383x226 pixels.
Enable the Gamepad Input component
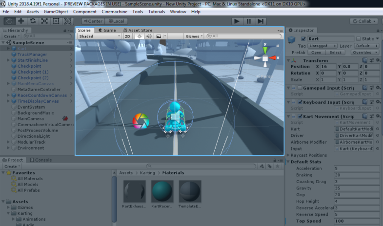click(x=300, y=88)
